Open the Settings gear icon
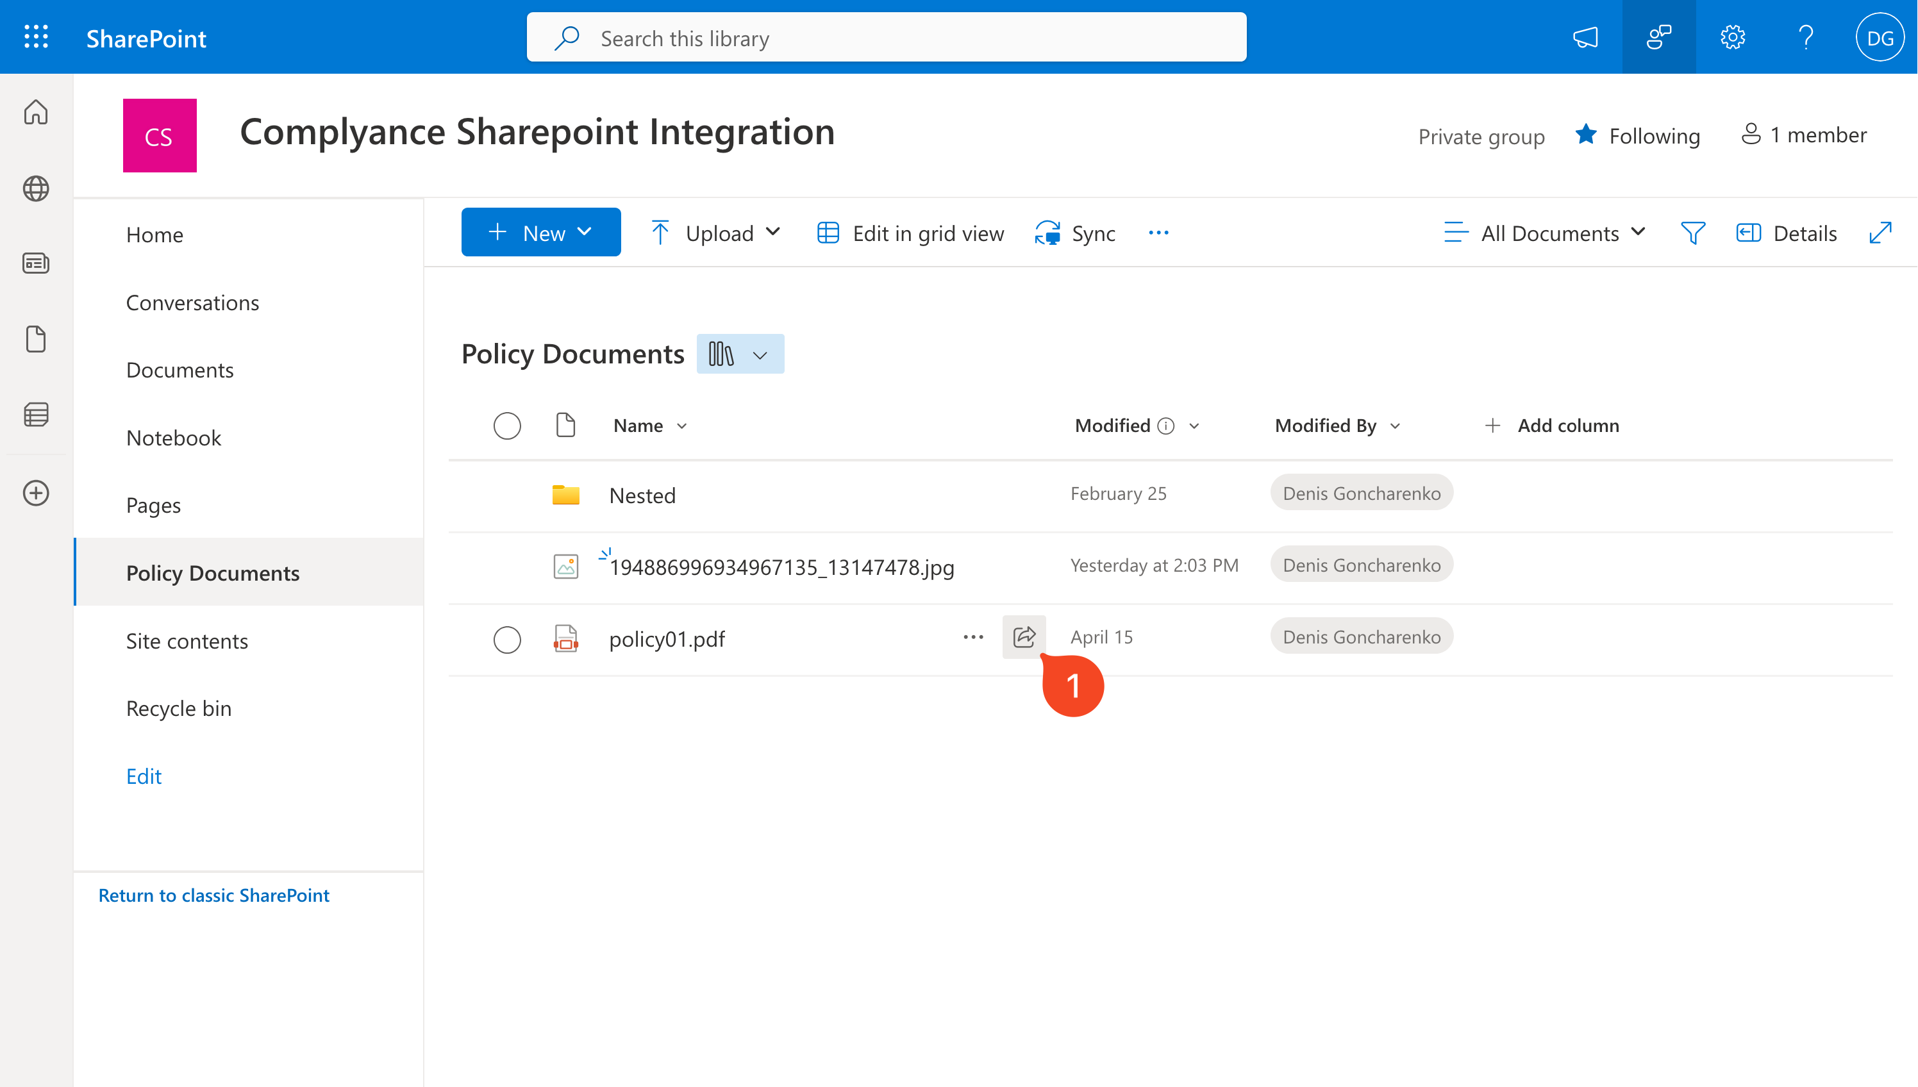The image size is (1918, 1087). tap(1732, 37)
